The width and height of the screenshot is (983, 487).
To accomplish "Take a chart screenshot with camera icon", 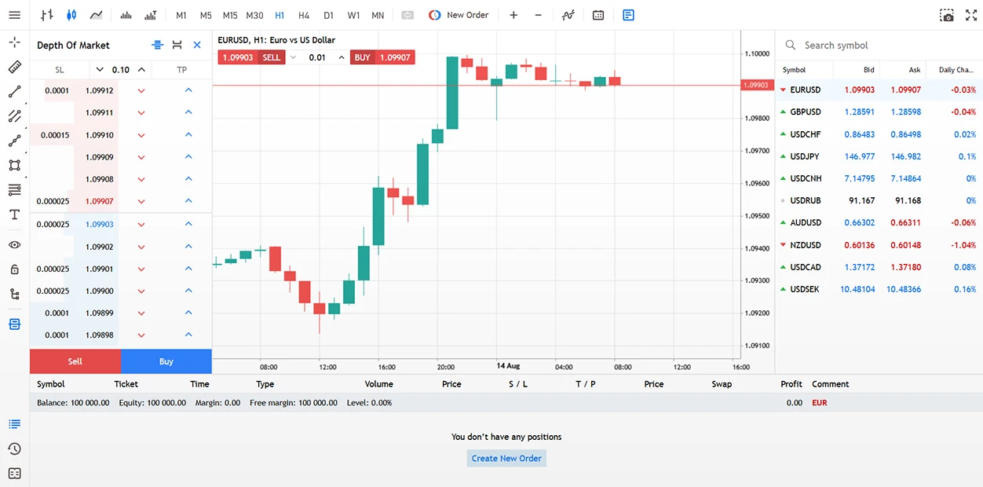I will click(947, 15).
